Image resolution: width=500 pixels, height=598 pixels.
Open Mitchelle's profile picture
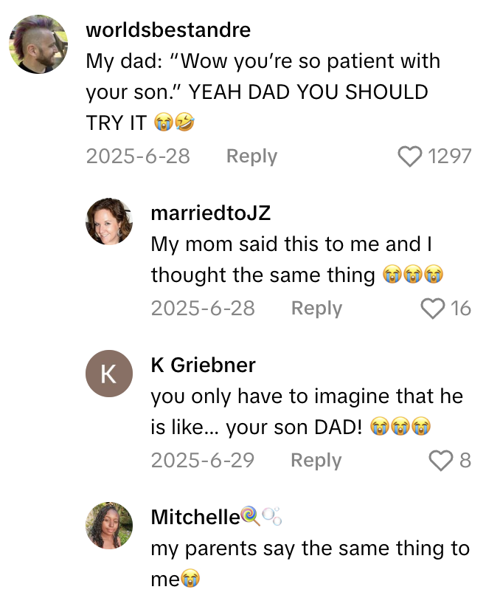tap(109, 526)
